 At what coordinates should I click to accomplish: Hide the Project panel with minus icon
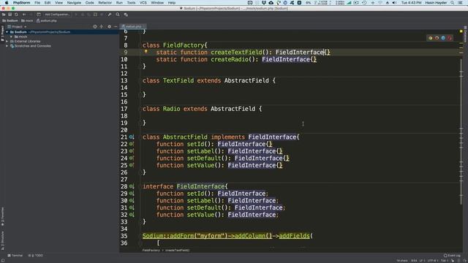116,26
